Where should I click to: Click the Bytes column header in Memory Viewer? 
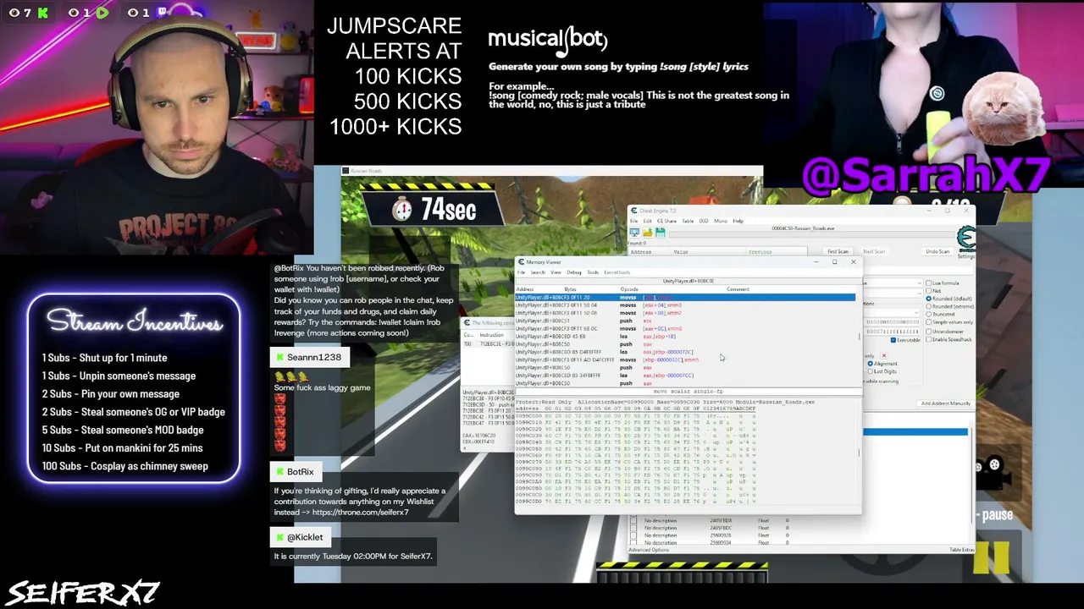tap(570, 289)
